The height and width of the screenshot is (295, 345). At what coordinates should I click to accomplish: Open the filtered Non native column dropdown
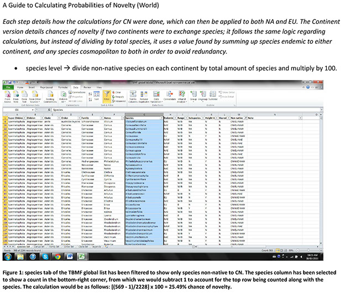[x=246, y=118]
